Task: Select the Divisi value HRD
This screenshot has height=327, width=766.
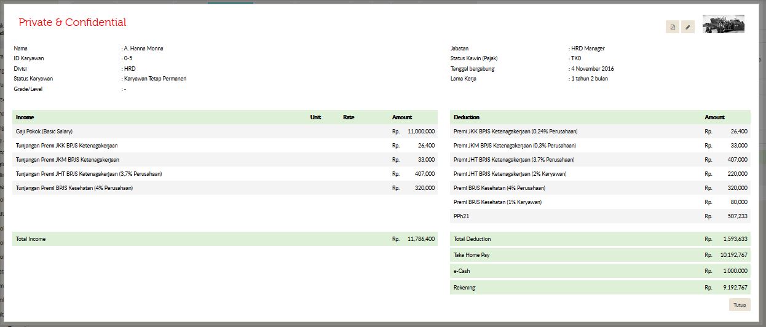Action: tap(130, 68)
